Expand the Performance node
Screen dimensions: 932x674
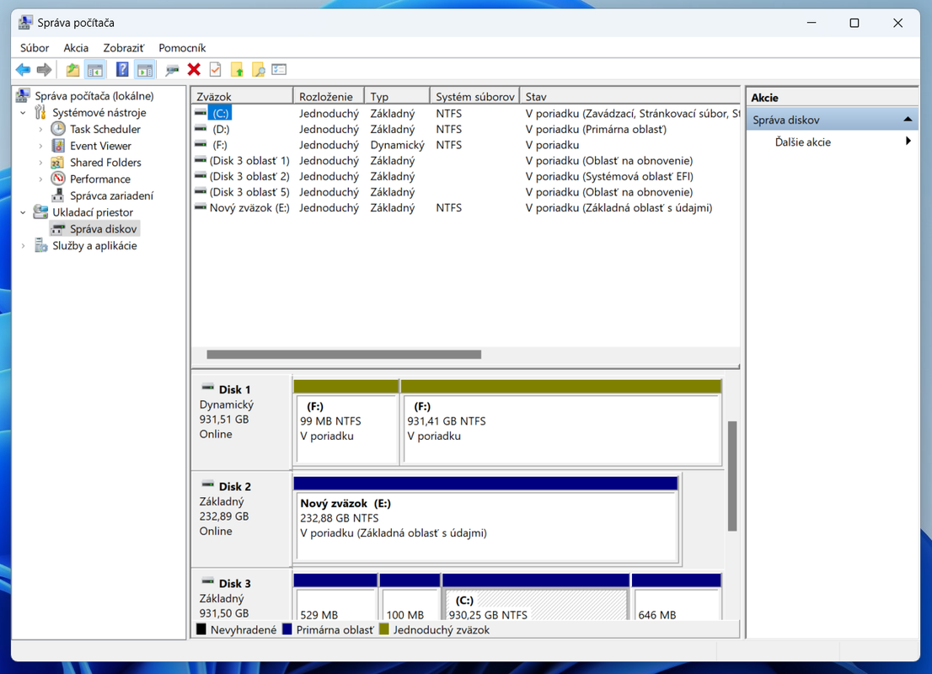pyautogui.click(x=40, y=179)
